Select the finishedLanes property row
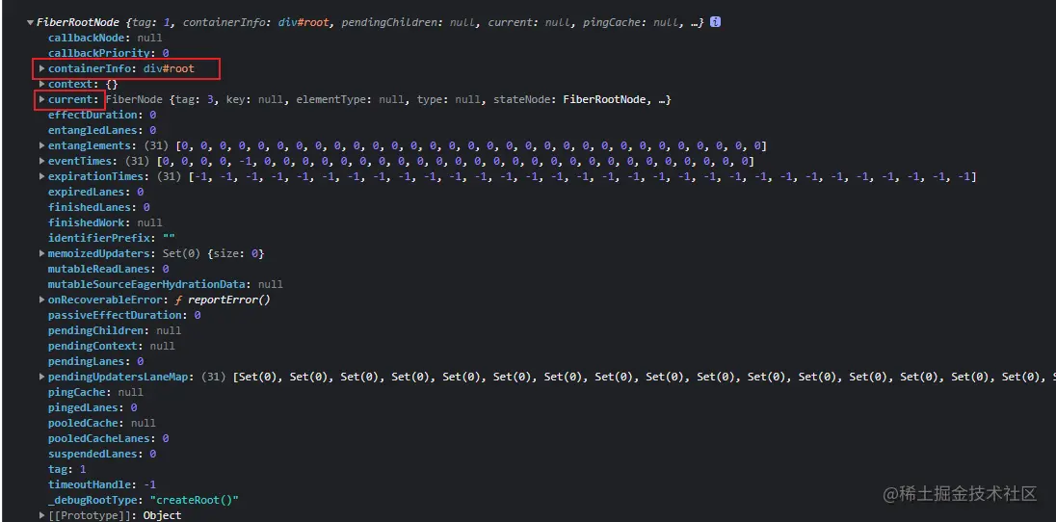Screen dimensions: 1056x522 pos(99,207)
